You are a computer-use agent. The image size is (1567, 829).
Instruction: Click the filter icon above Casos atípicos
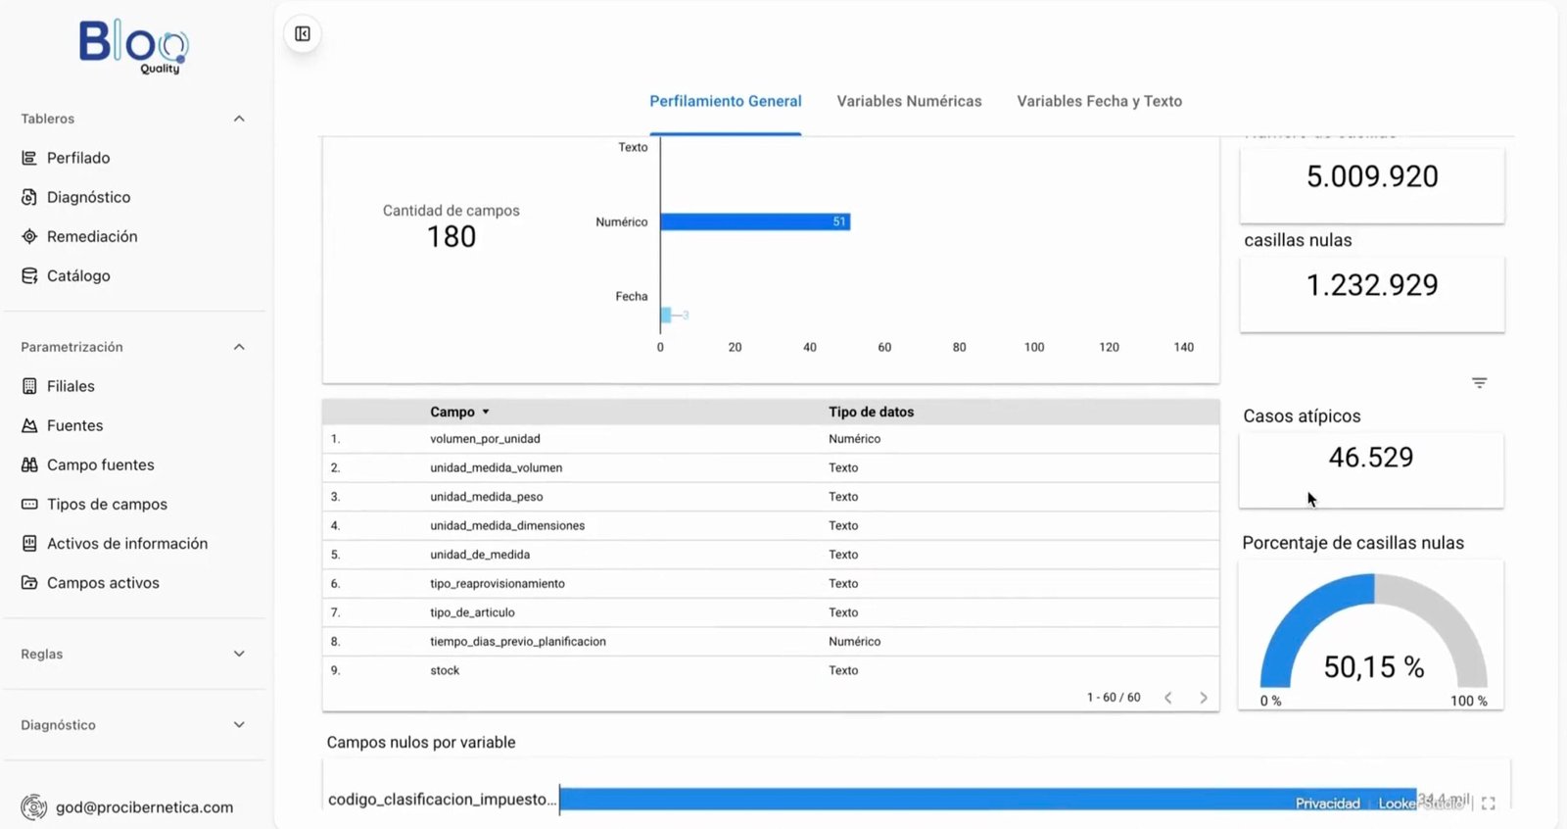pos(1479,383)
